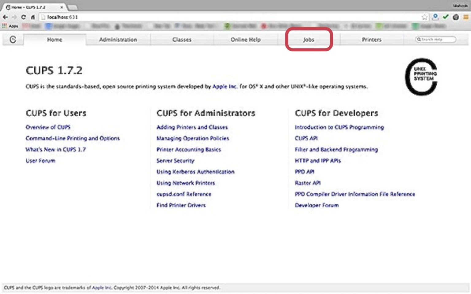The width and height of the screenshot is (471, 294).
Task: Open the Apps shortcut in bookmarks bar
Action: pyautogui.click(x=10, y=26)
